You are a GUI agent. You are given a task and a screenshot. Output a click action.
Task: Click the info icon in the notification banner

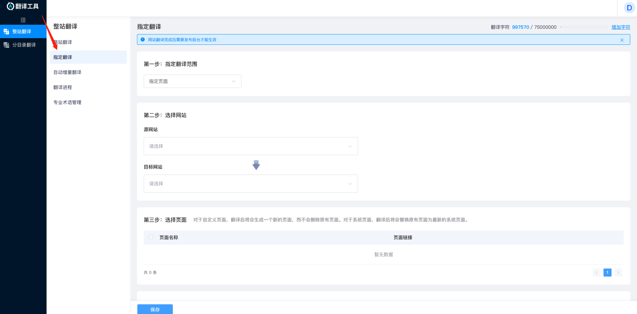[142, 39]
